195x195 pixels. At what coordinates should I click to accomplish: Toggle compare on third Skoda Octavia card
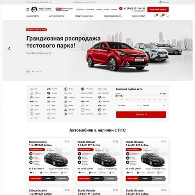(x=165, y=141)
